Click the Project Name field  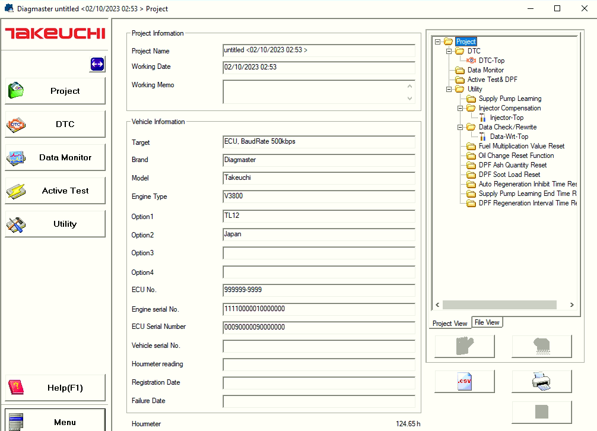coord(319,50)
